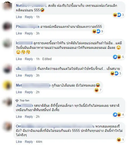Open the Top fan commenter's profile name Jiw
Viewport: 134px width, 145px height.
click(x=25, y=105)
